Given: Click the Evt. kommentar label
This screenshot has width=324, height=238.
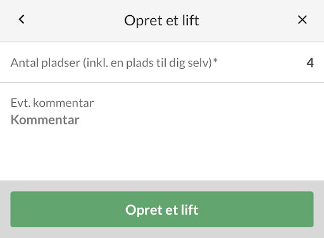Looking at the screenshot, I should click(52, 103).
